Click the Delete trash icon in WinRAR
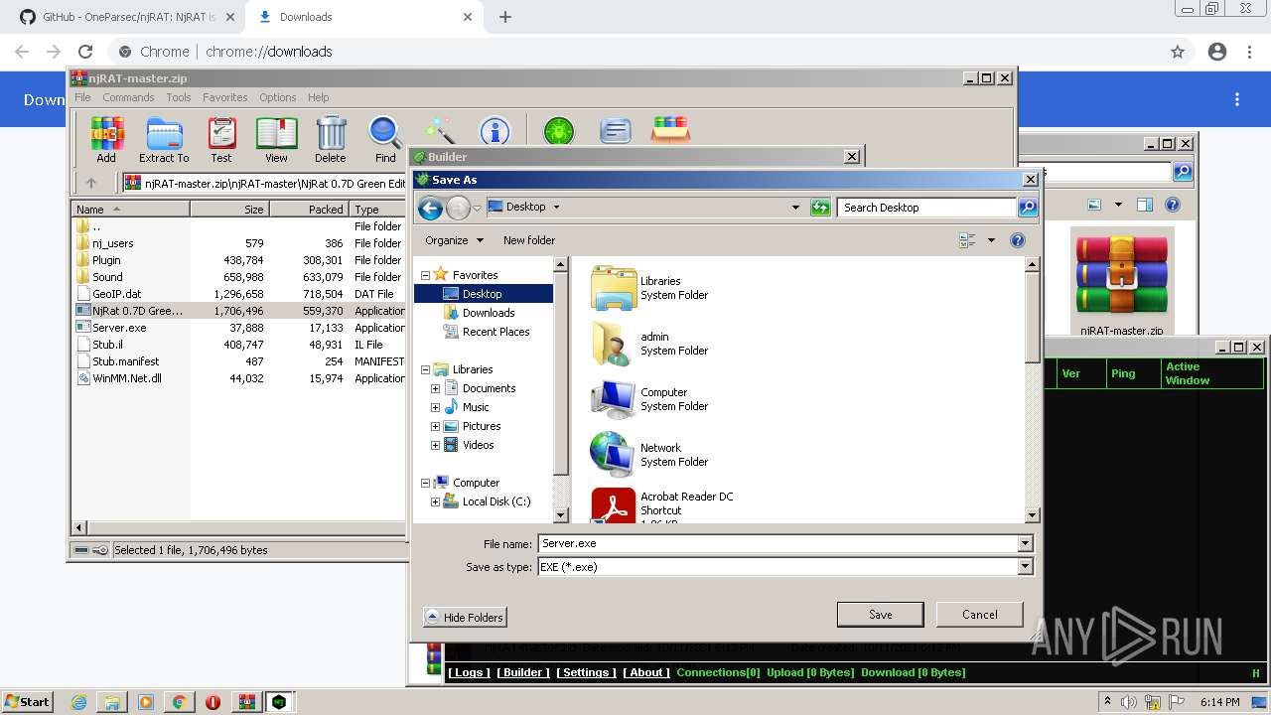The image size is (1271, 715). (x=331, y=139)
